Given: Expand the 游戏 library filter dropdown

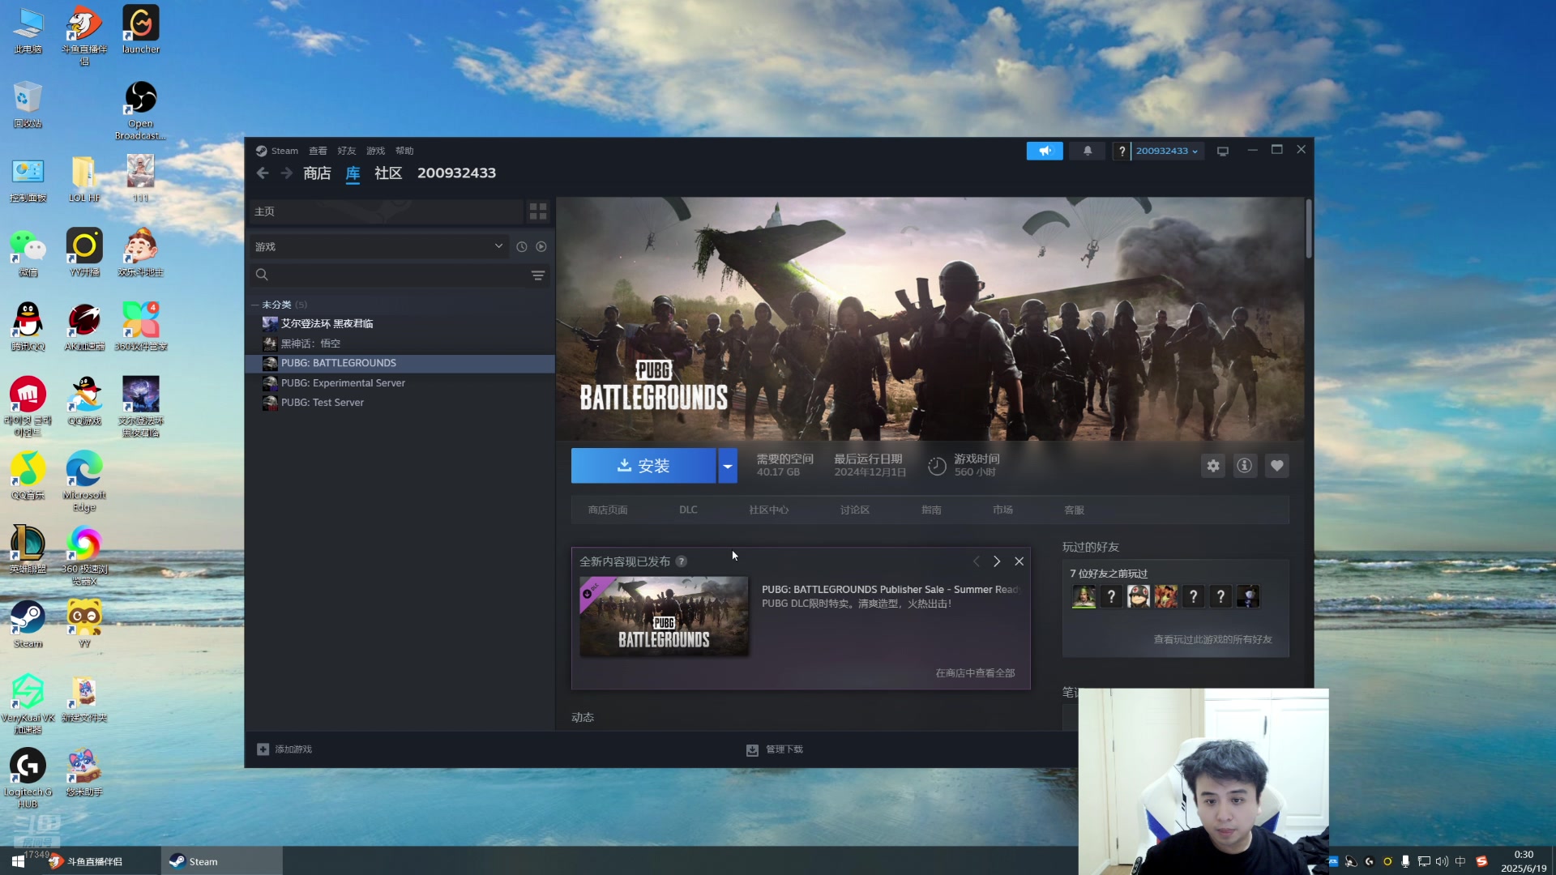Looking at the screenshot, I should [x=379, y=247].
